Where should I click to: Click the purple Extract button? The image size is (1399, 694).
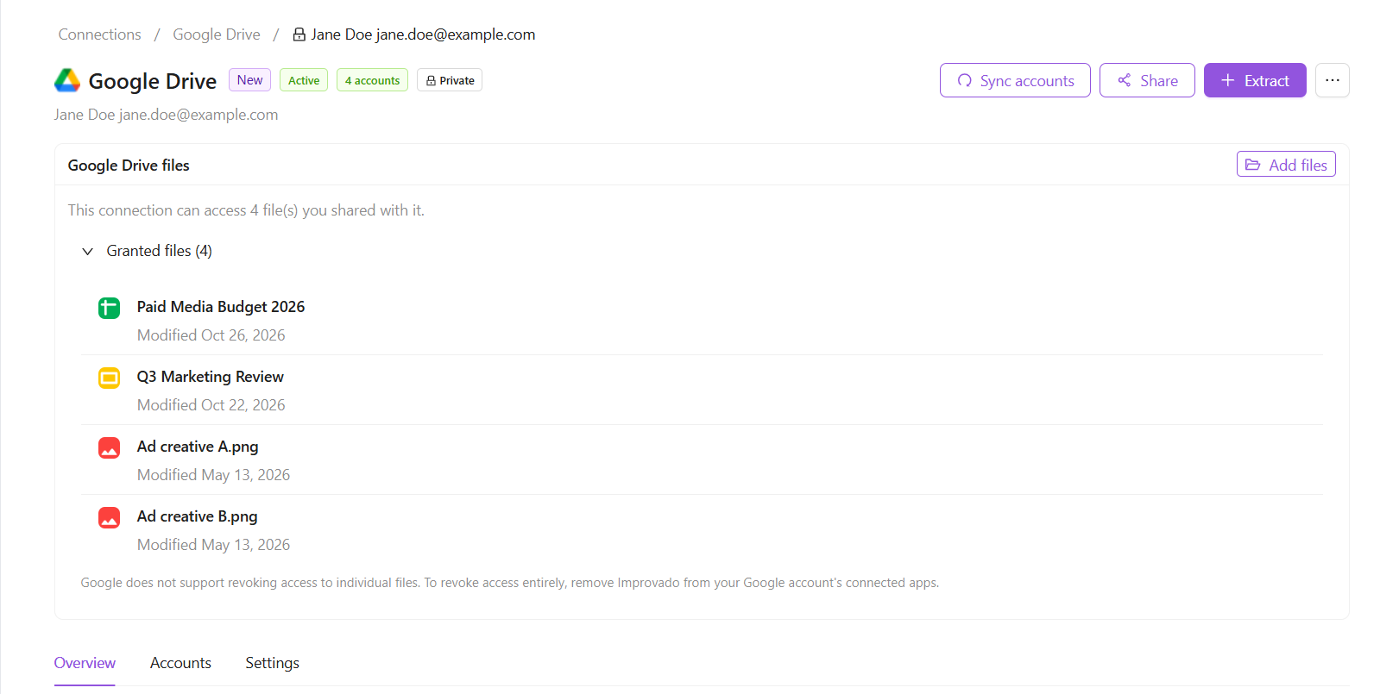click(1255, 80)
